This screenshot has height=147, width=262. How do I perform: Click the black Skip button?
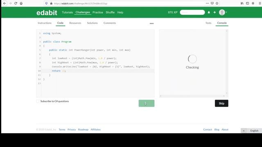[221, 103]
